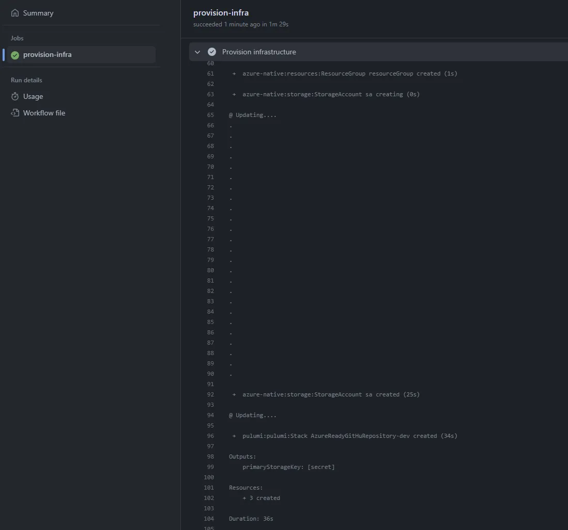This screenshot has width=568, height=530.
Task: View the Workflow file
Action: [43, 112]
